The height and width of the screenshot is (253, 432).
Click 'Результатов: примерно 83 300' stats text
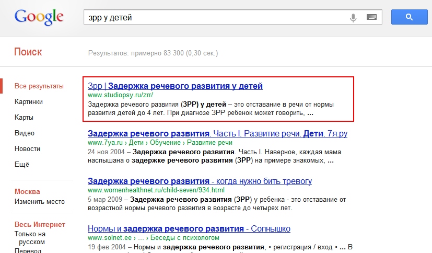click(153, 53)
